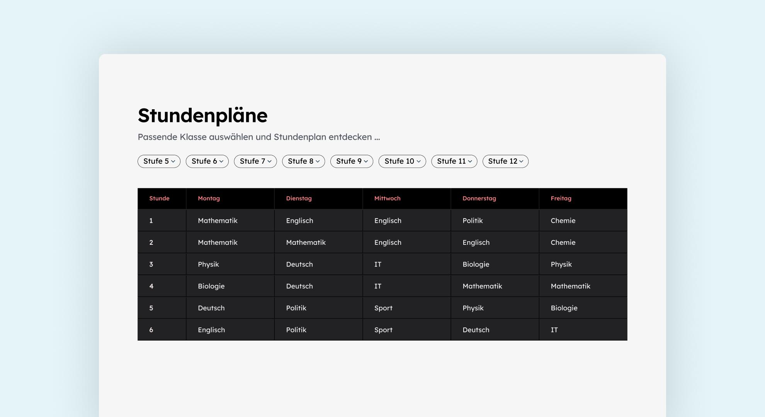This screenshot has width=765, height=417.
Task: Select Biologie in Freitag hour 5
Action: [583, 308]
